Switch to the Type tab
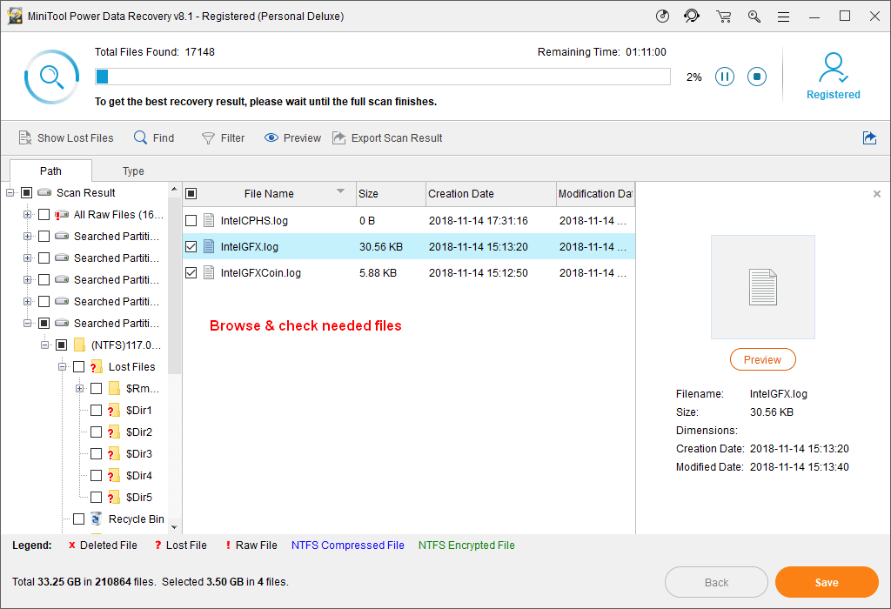The width and height of the screenshot is (891, 609). point(133,171)
